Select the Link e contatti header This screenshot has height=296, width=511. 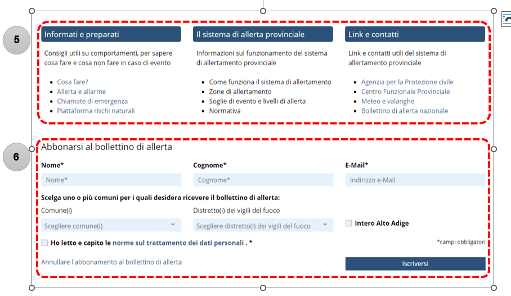(415, 34)
